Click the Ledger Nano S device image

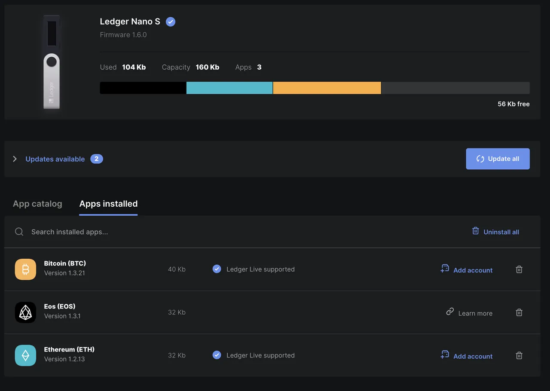point(52,62)
